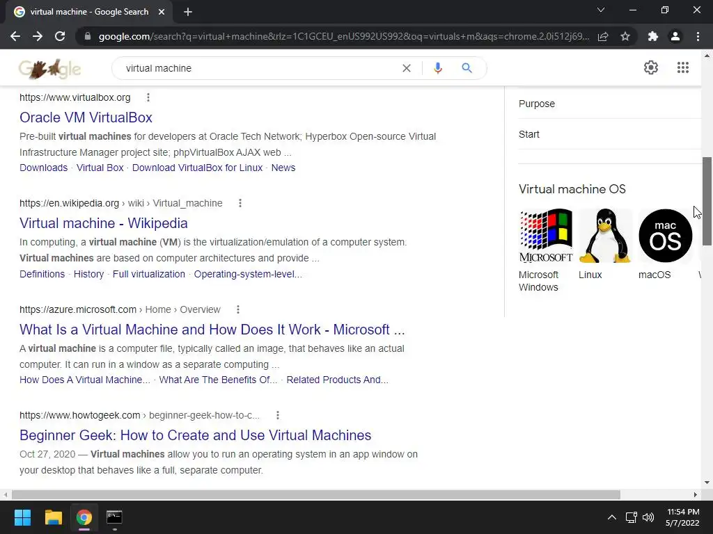Viewport: 713px width, 534px height.
Task: Show hidden system tray icons
Action: point(612,517)
